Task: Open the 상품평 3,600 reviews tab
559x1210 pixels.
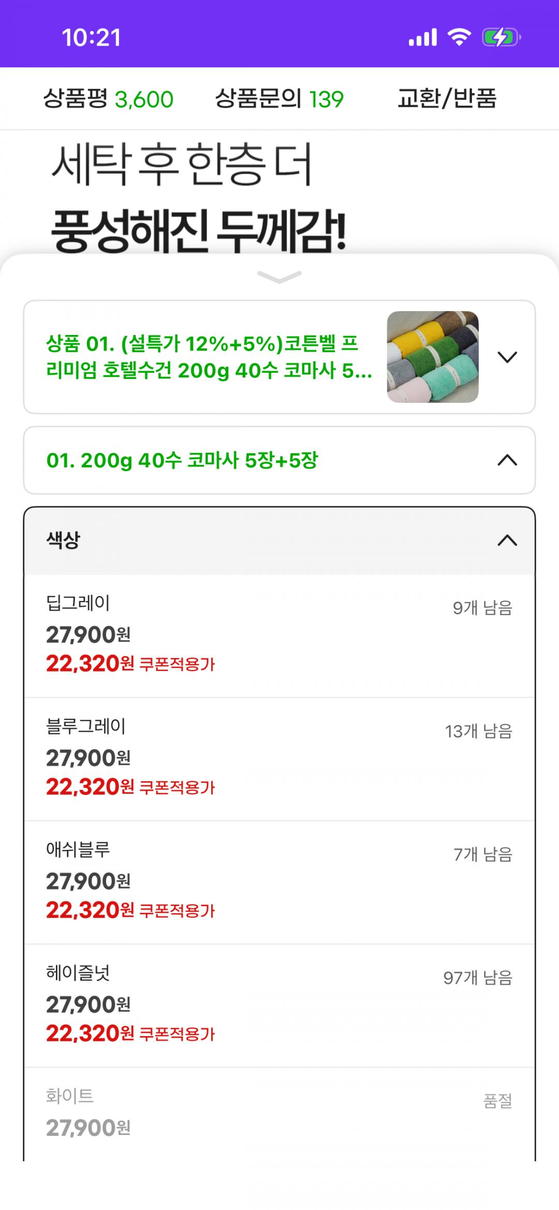Action: pos(108,98)
